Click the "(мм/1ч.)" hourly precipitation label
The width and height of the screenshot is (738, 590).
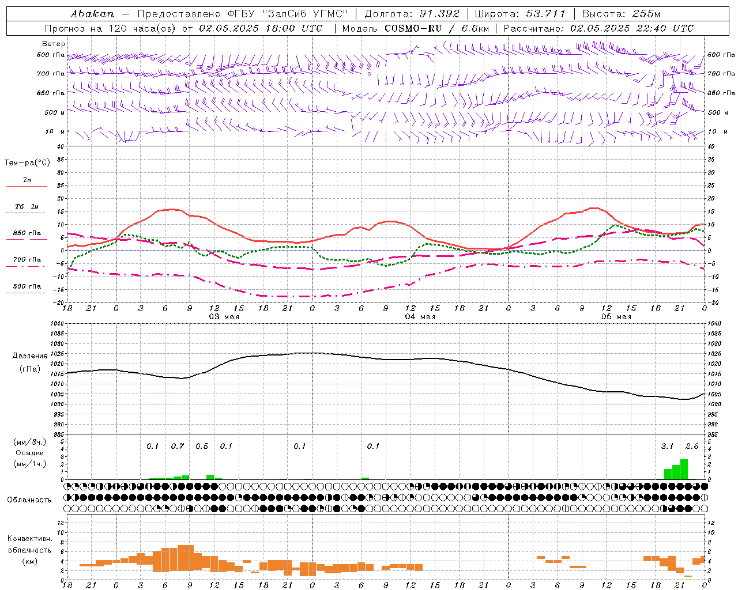[x=29, y=464]
